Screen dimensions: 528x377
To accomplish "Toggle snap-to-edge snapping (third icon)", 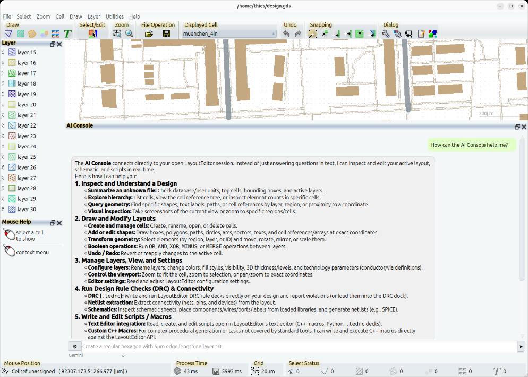I will pyautogui.click(x=336, y=33).
